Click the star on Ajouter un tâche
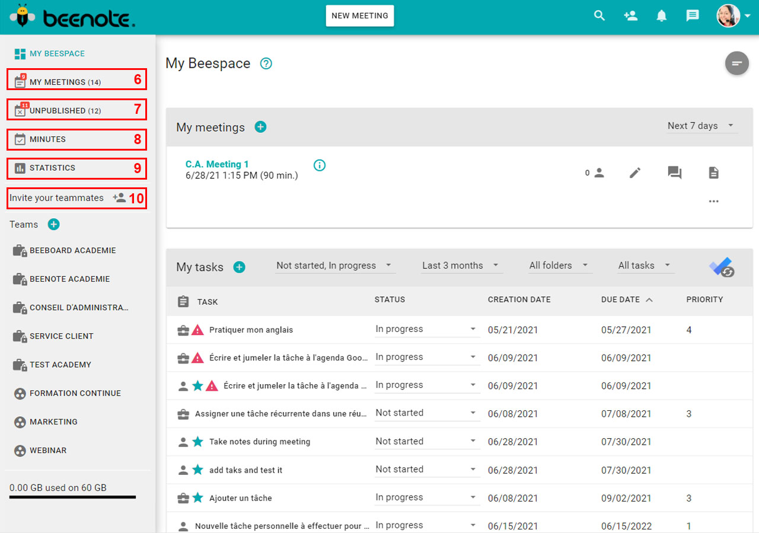The image size is (759, 533). pyautogui.click(x=198, y=498)
